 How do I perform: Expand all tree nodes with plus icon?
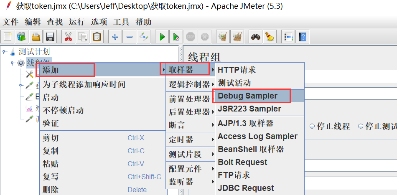coord(115,37)
